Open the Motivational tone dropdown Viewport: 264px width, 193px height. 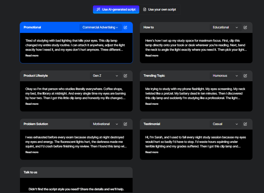point(105,124)
